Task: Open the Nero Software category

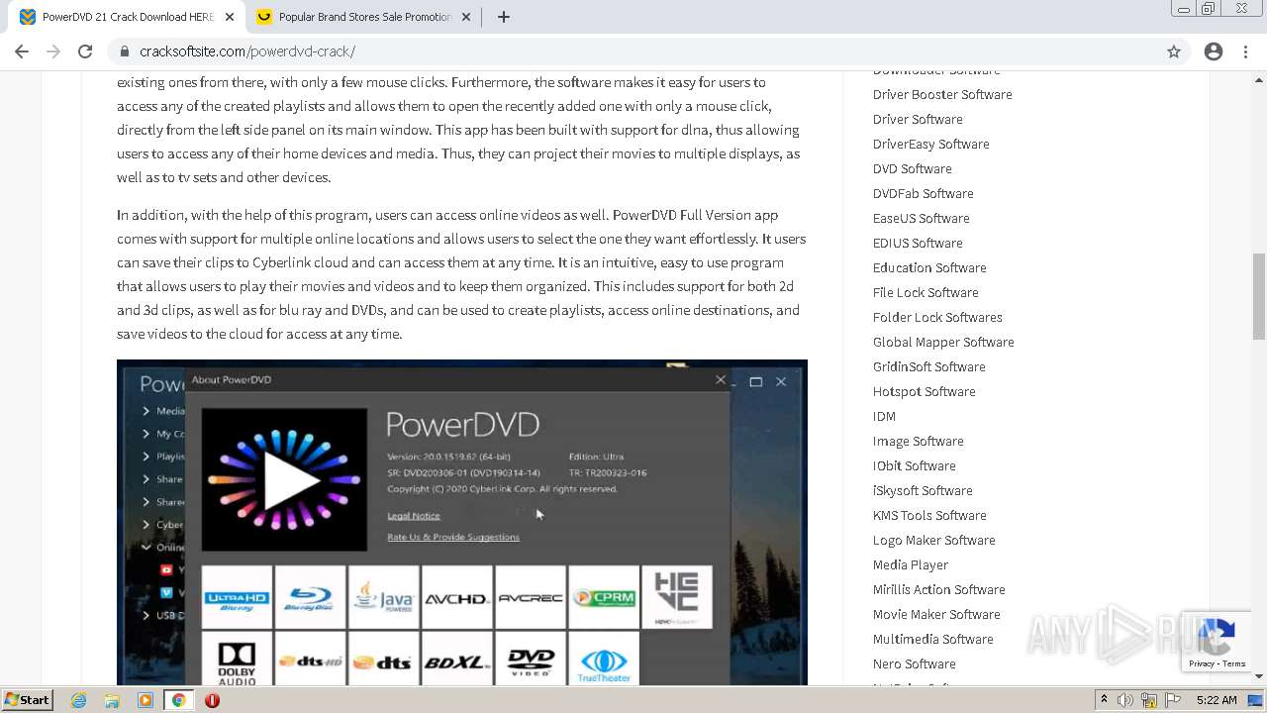Action: coord(915,663)
